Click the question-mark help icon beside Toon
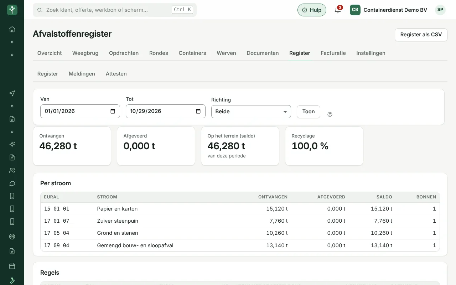456x285 pixels. tap(330, 114)
